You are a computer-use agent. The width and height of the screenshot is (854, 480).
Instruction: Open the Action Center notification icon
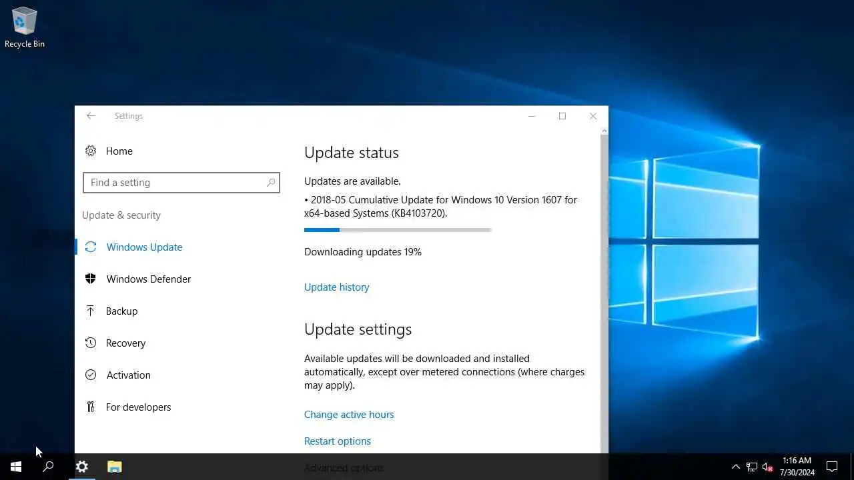coord(832,467)
